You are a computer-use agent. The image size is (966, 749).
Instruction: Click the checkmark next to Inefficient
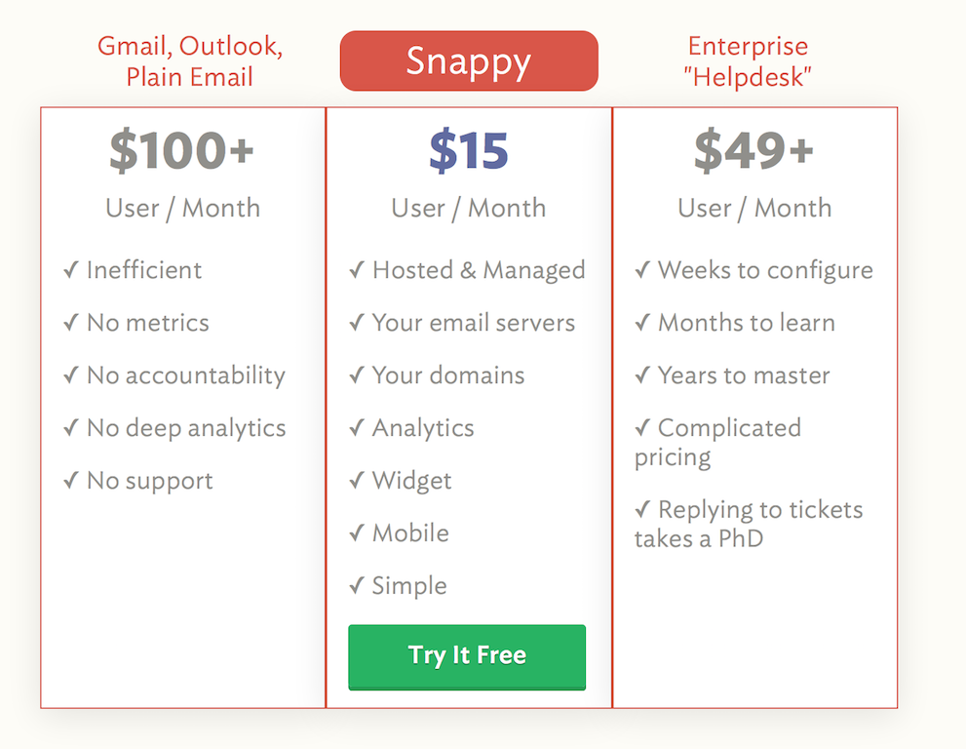(71, 269)
